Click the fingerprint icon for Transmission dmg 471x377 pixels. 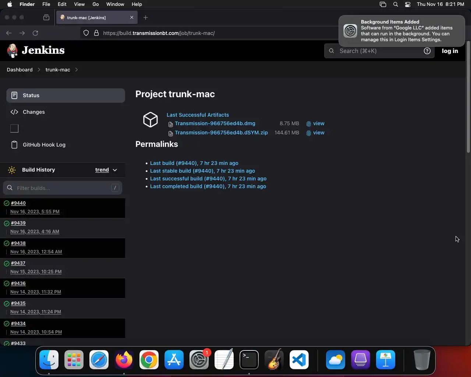coord(309,124)
